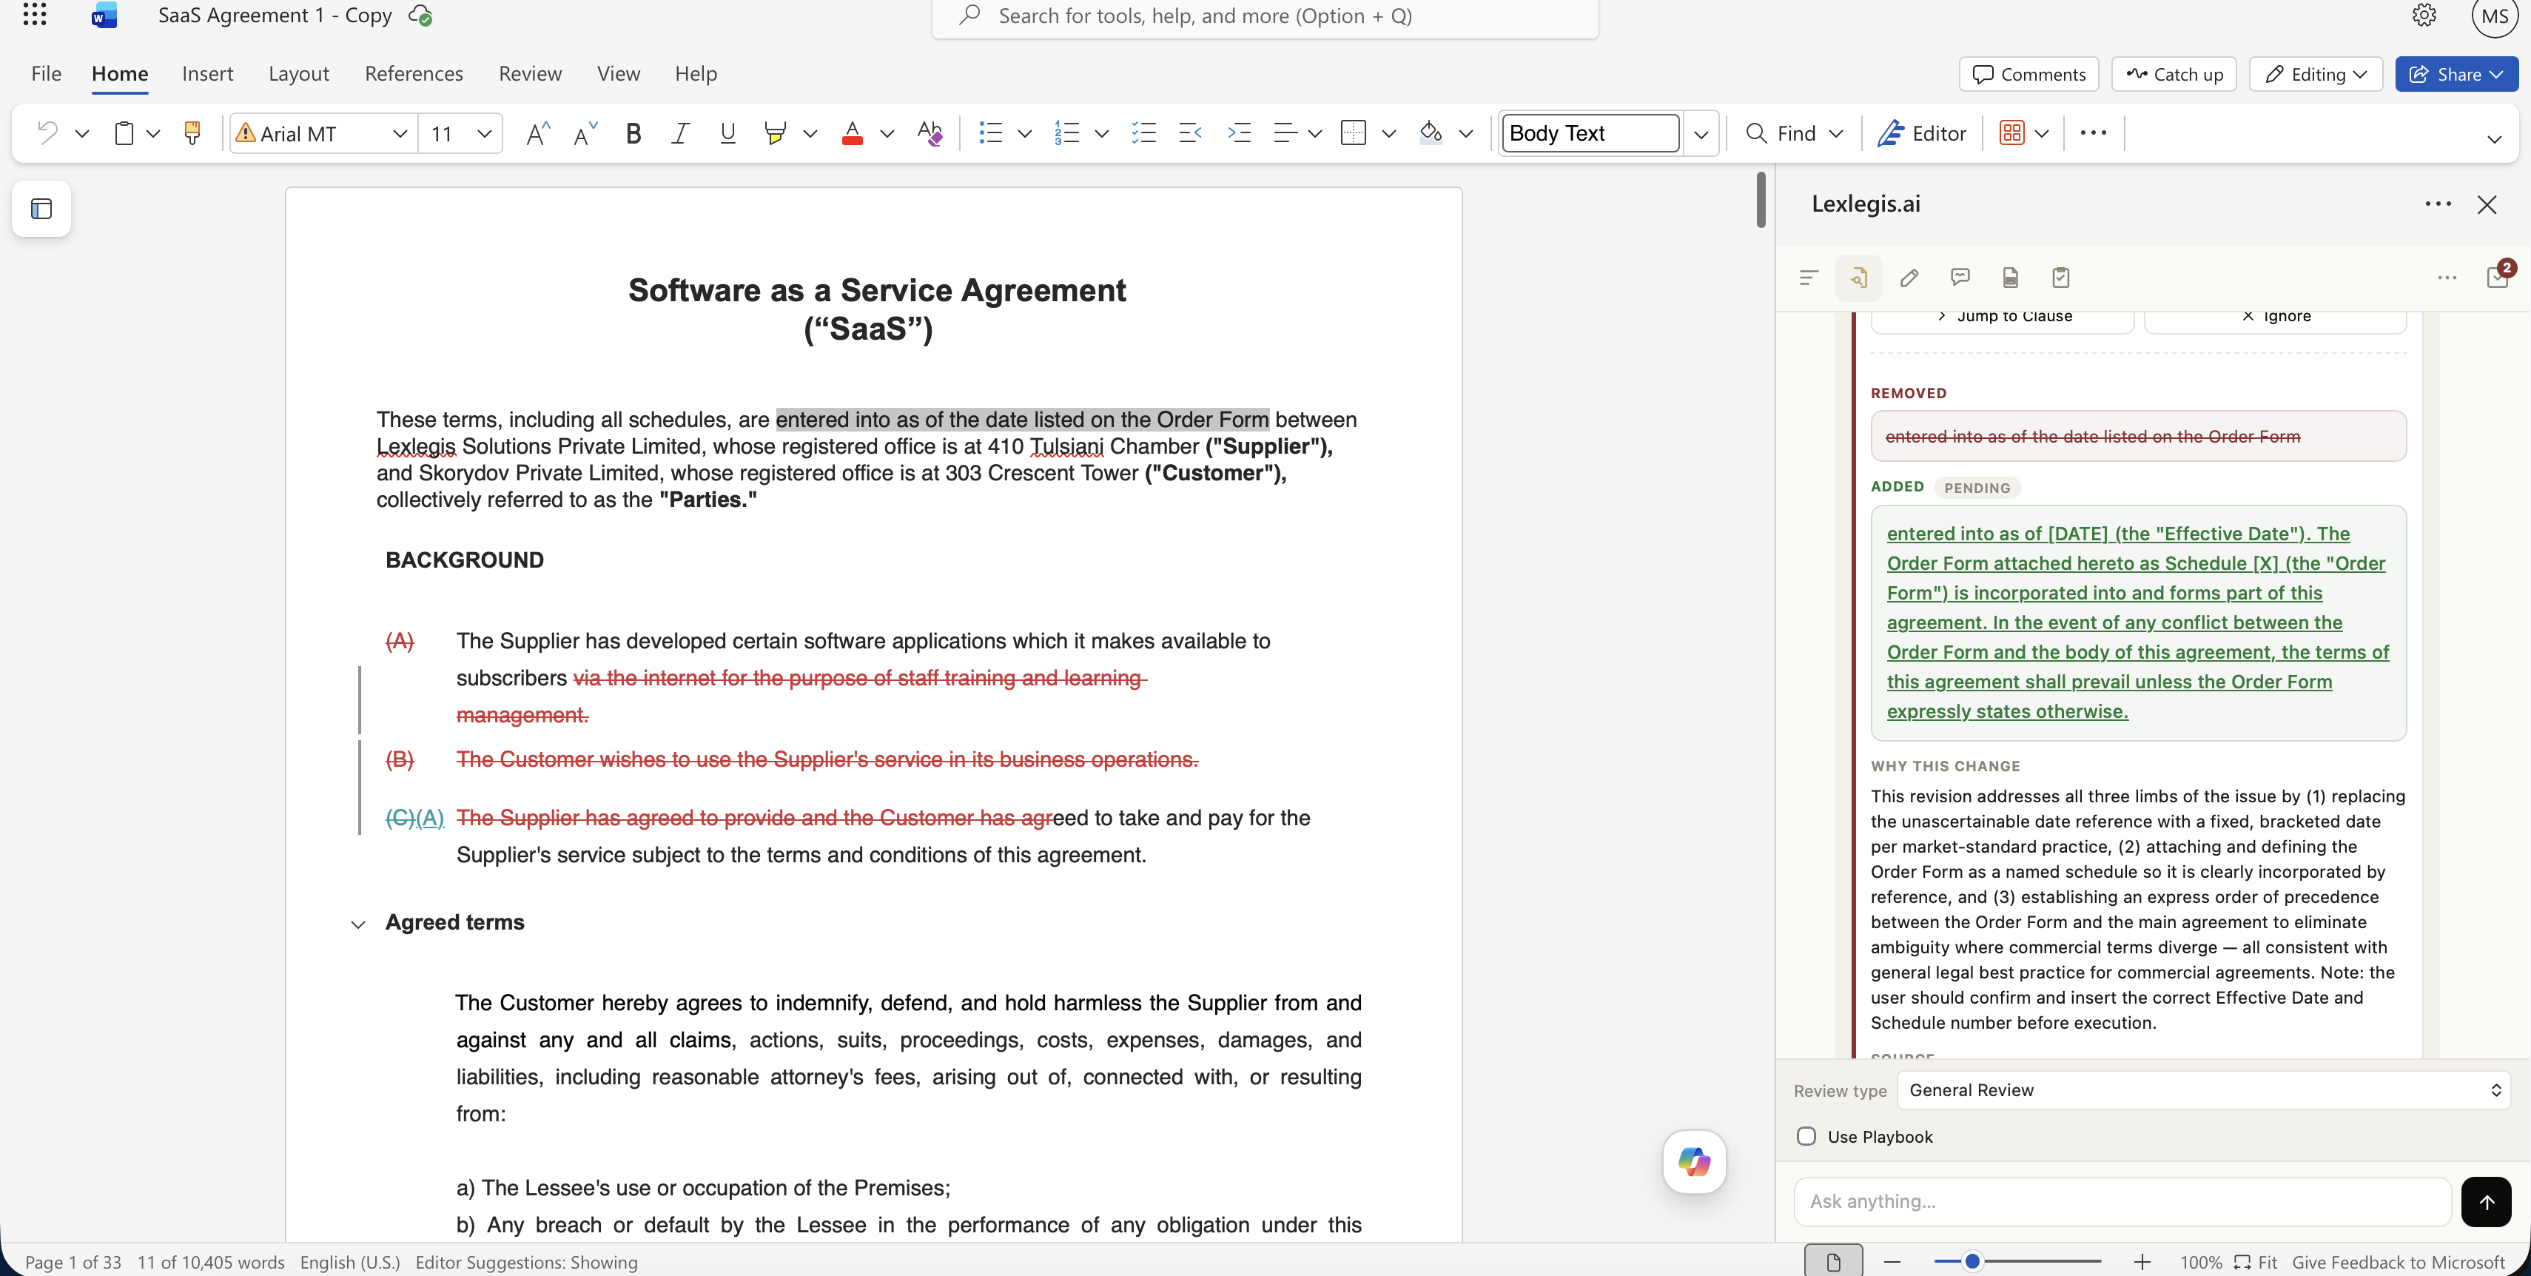
Task: Click the shading paint bucket icon
Action: (1431, 132)
